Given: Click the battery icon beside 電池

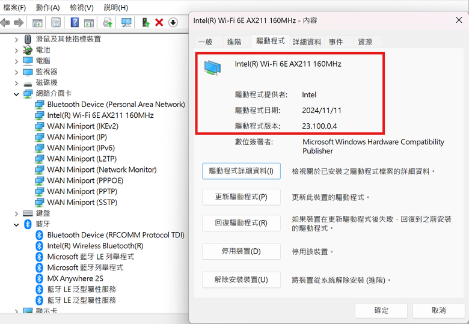Looking at the screenshot, I should 28,50.
